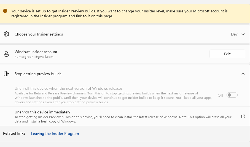Open the external link icon for immediate unenroll
The height and width of the screenshot is (147, 250).
point(243,116)
